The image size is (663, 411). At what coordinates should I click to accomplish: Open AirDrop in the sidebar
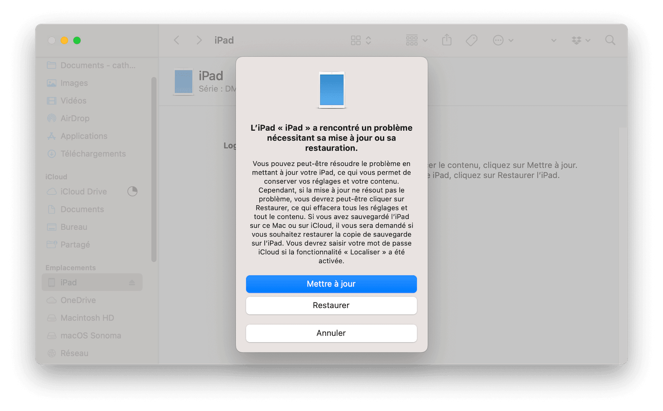point(92,119)
